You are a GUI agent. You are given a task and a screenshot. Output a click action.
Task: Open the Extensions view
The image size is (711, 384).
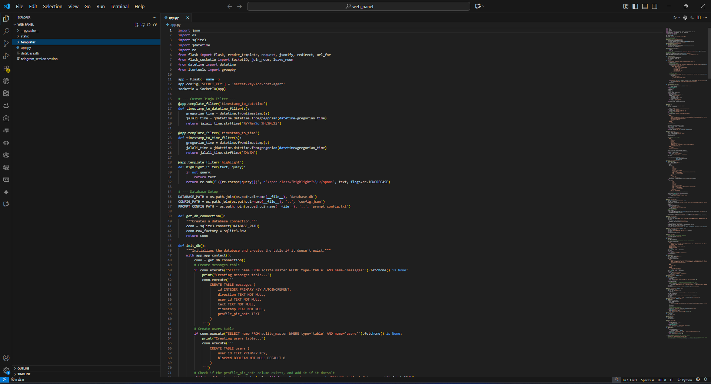pyautogui.click(x=6, y=69)
